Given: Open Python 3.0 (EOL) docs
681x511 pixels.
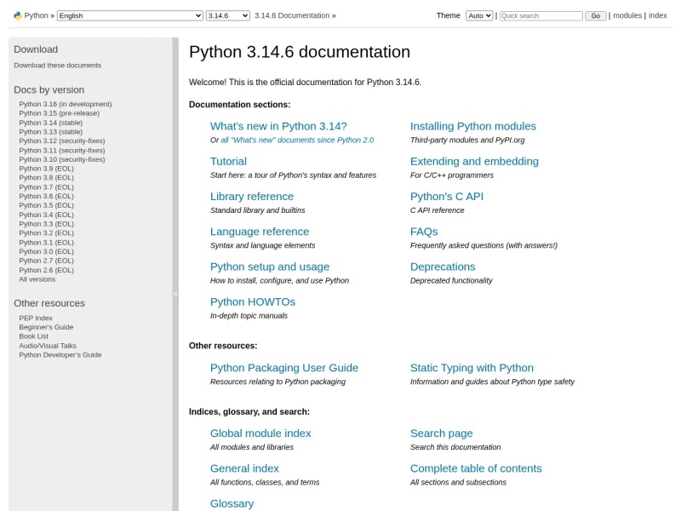Looking at the screenshot, I should pyautogui.click(x=46, y=251).
